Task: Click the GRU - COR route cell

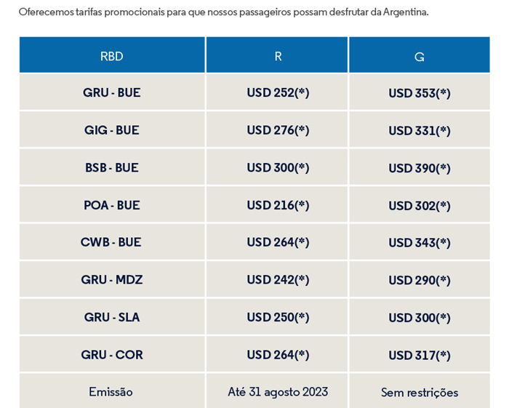Action: pyautogui.click(x=112, y=354)
